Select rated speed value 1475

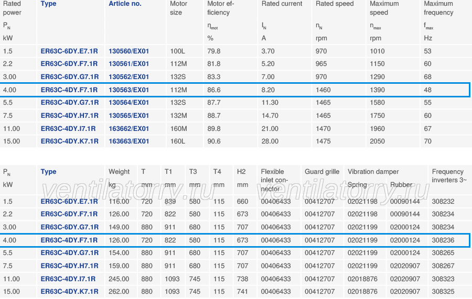click(323, 141)
